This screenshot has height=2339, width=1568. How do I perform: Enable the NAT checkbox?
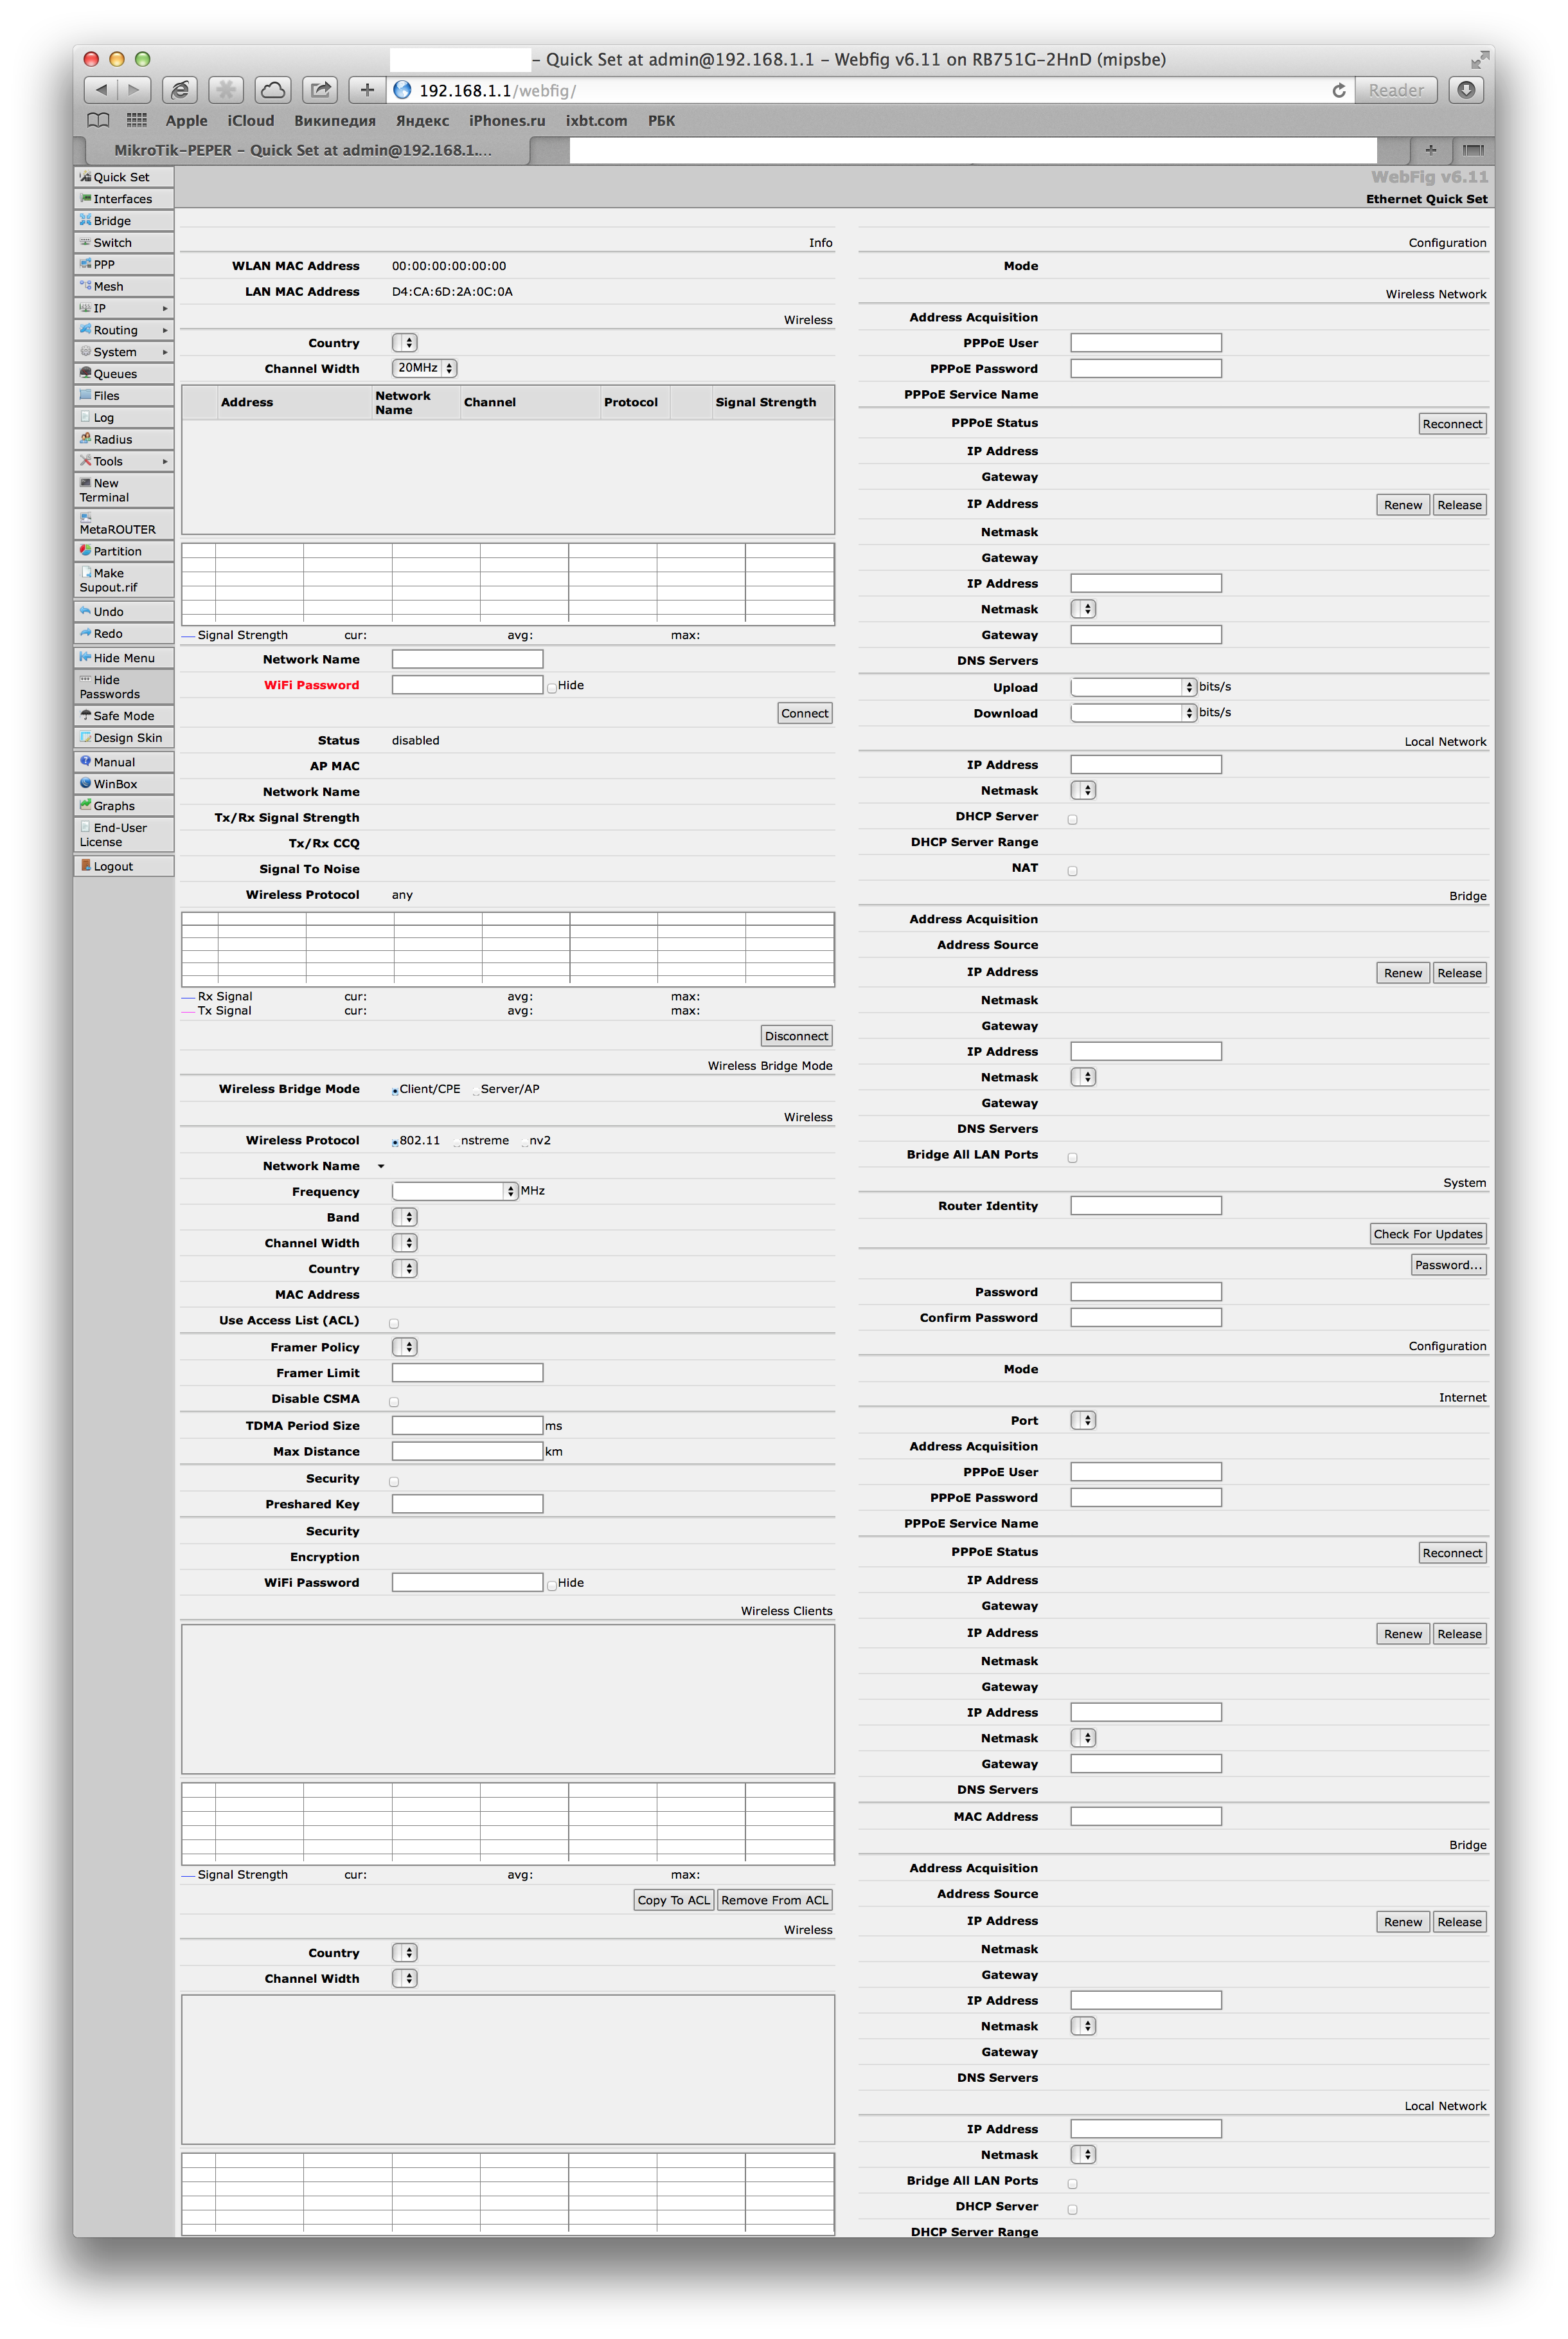click(1072, 869)
